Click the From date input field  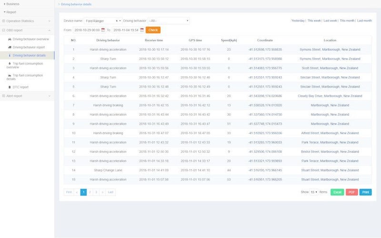[85, 30]
